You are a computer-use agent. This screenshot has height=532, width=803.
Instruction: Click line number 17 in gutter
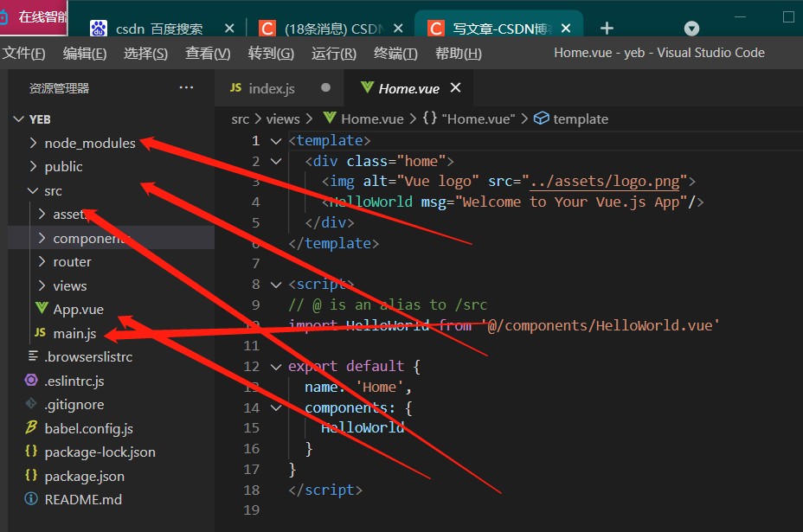coord(252,469)
